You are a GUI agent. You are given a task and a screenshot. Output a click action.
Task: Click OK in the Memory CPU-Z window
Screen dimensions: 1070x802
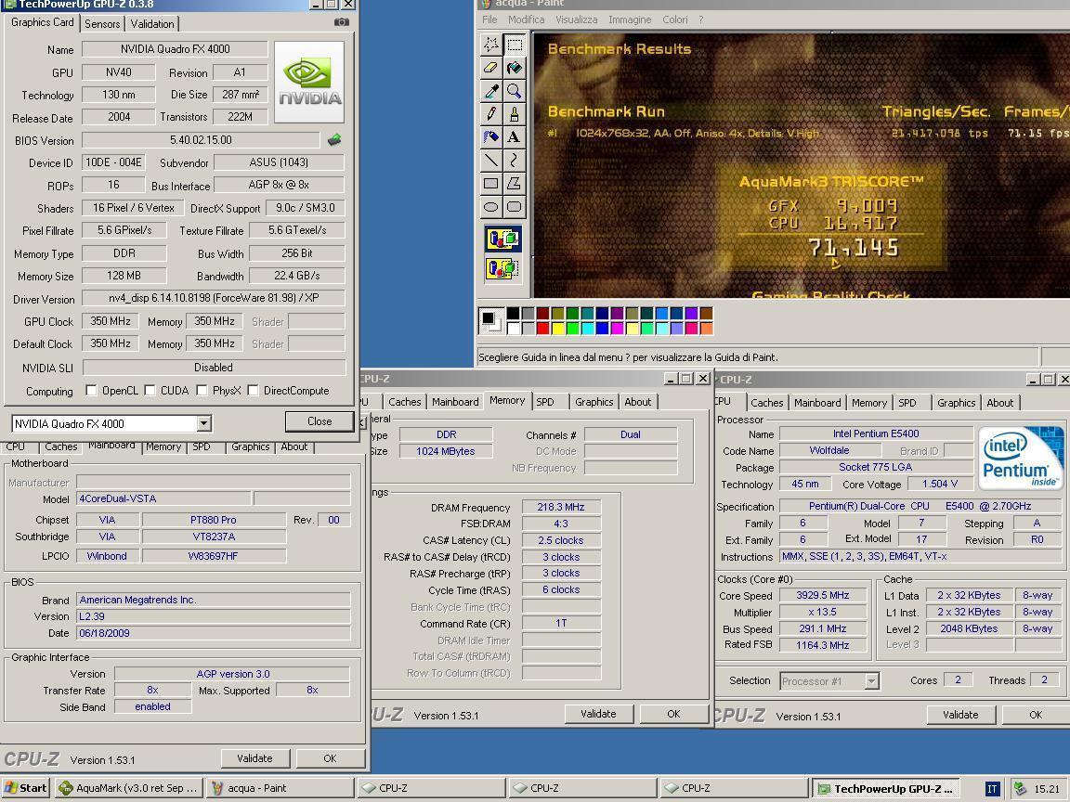click(x=673, y=714)
